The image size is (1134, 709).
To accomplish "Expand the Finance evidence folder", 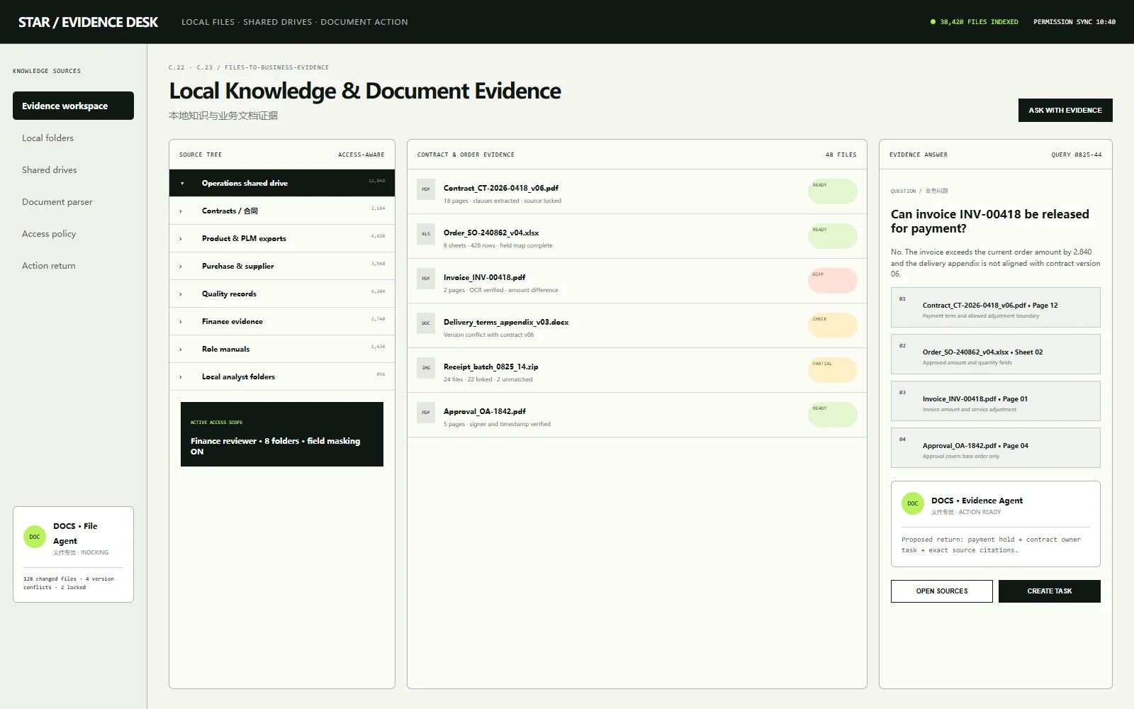I will (181, 321).
